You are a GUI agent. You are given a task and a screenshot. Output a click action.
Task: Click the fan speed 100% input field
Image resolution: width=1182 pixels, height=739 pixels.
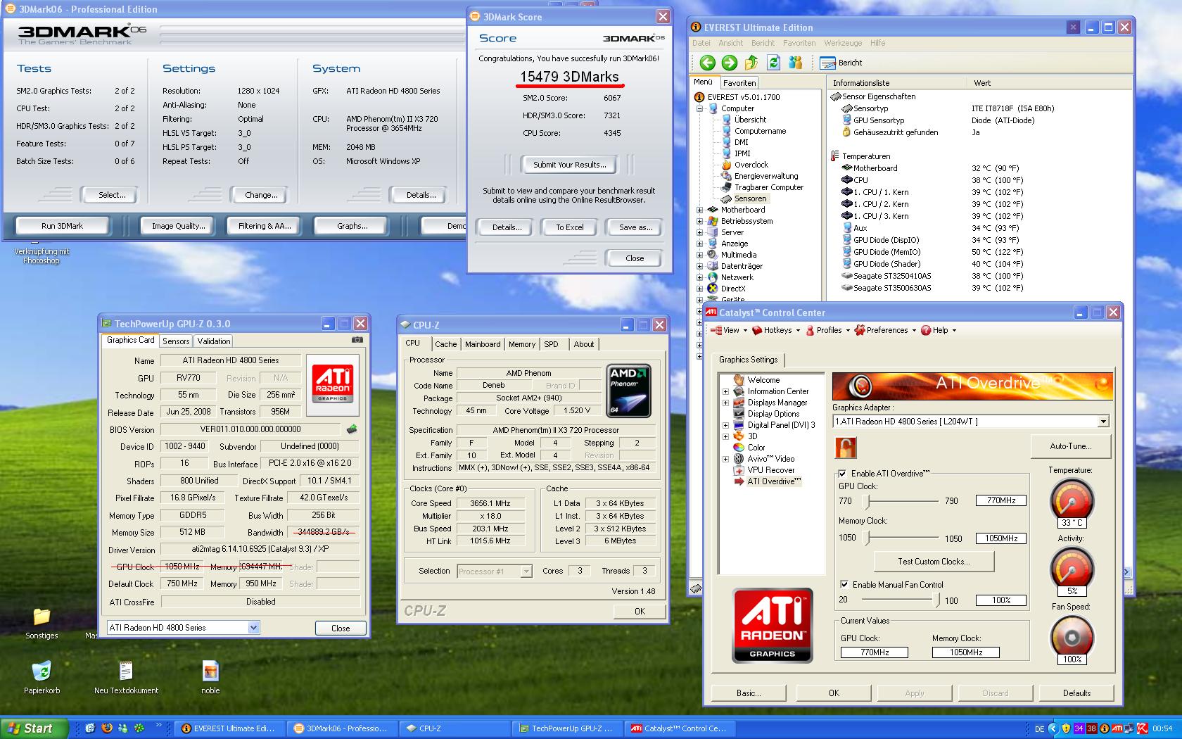pos(1000,600)
